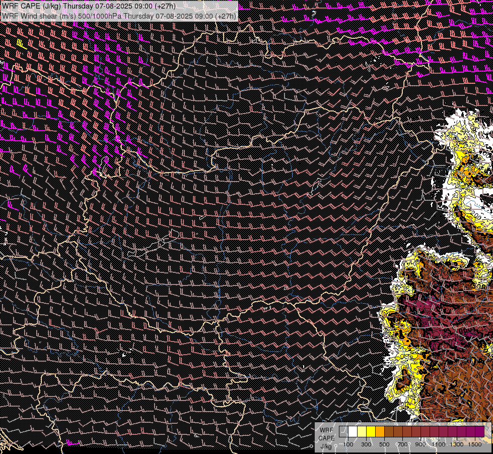Click the legend value 900
Screen dimensions: 493x454
[x=420, y=444]
